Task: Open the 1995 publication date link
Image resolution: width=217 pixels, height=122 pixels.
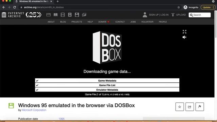Action: point(61,119)
